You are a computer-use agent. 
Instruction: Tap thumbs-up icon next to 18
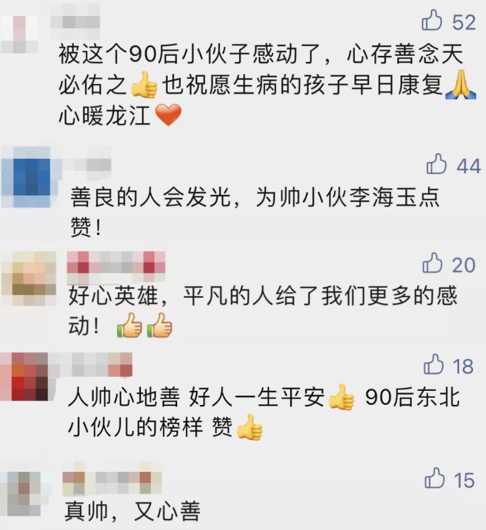pyautogui.click(x=433, y=365)
